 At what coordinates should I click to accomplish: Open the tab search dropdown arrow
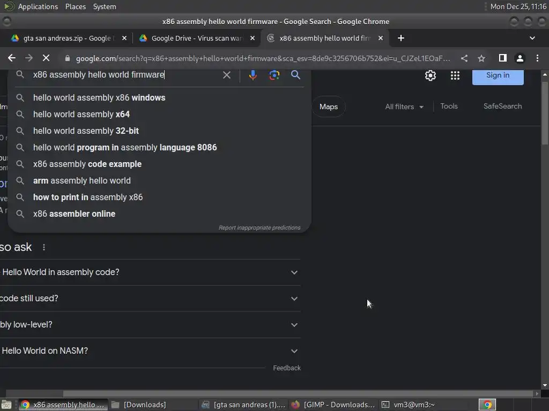[x=532, y=38]
